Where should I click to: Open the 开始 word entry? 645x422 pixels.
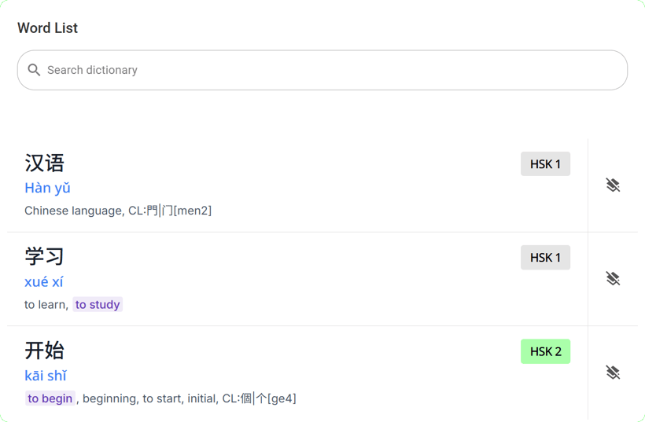[x=45, y=350]
